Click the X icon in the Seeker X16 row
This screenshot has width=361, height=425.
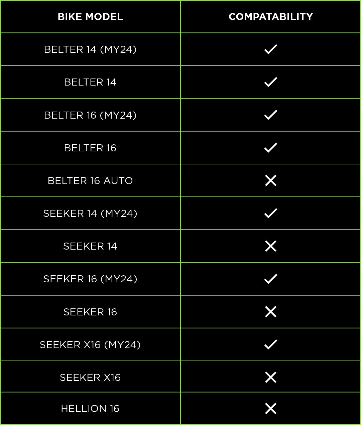click(270, 377)
